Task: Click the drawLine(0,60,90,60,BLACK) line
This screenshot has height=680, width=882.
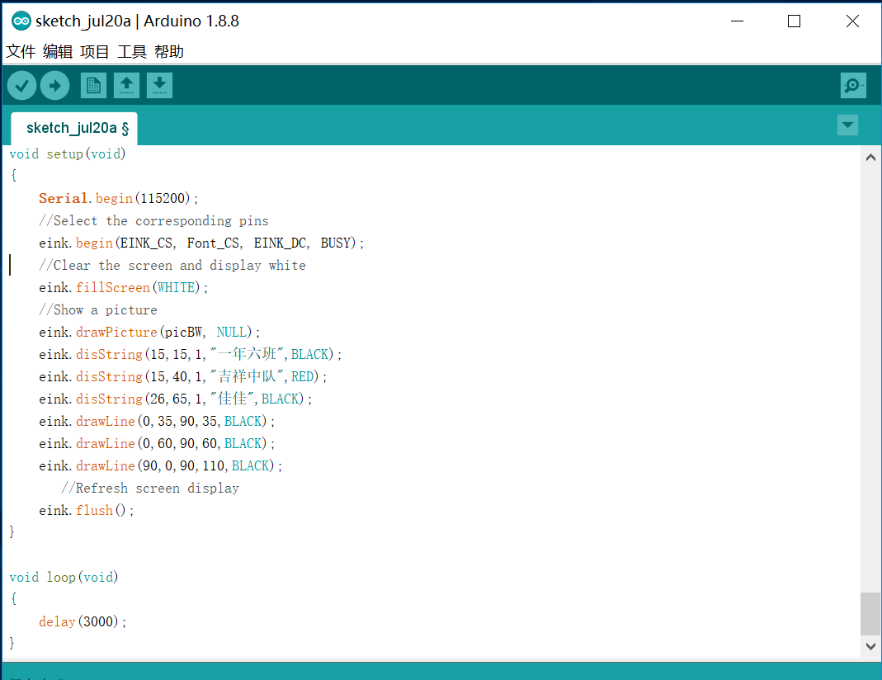Action: [157, 444]
